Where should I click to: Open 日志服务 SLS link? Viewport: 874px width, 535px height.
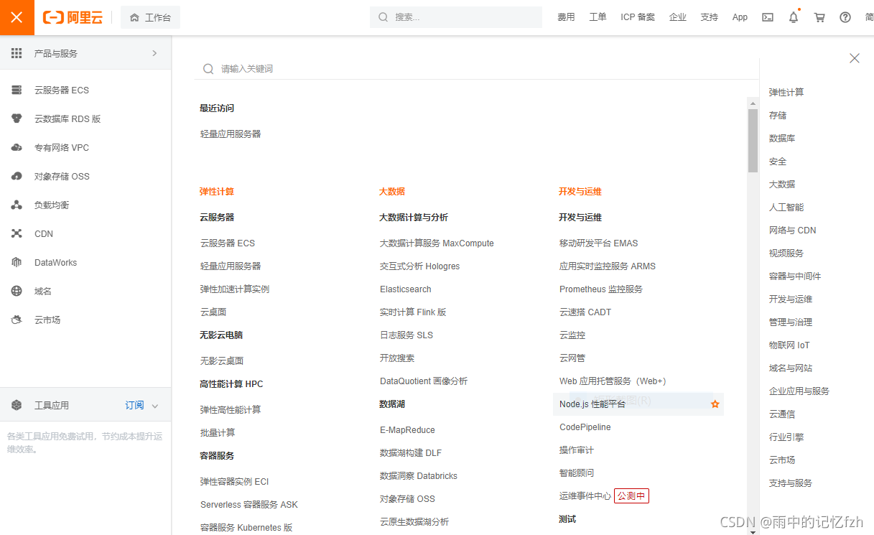click(x=406, y=335)
